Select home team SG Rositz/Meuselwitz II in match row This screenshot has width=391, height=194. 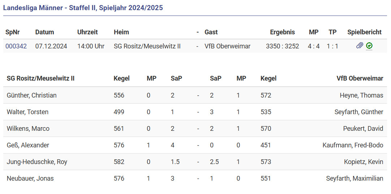[147, 46]
